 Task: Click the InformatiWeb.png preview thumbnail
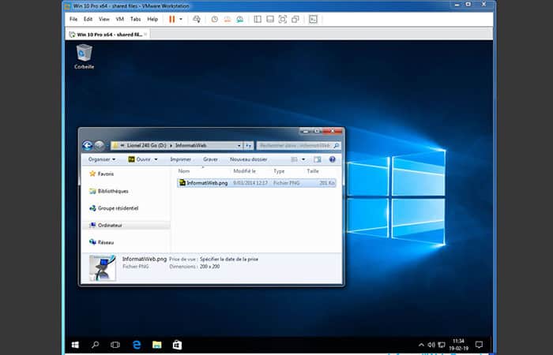(103, 267)
